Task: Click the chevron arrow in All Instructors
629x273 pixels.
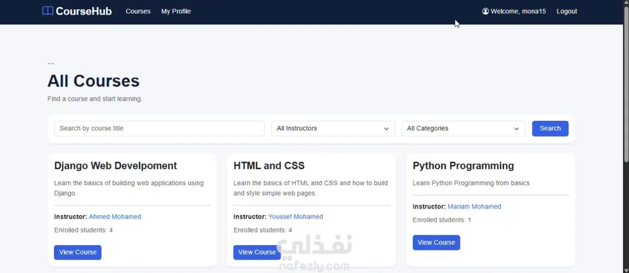Action: pyautogui.click(x=386, y=129)
